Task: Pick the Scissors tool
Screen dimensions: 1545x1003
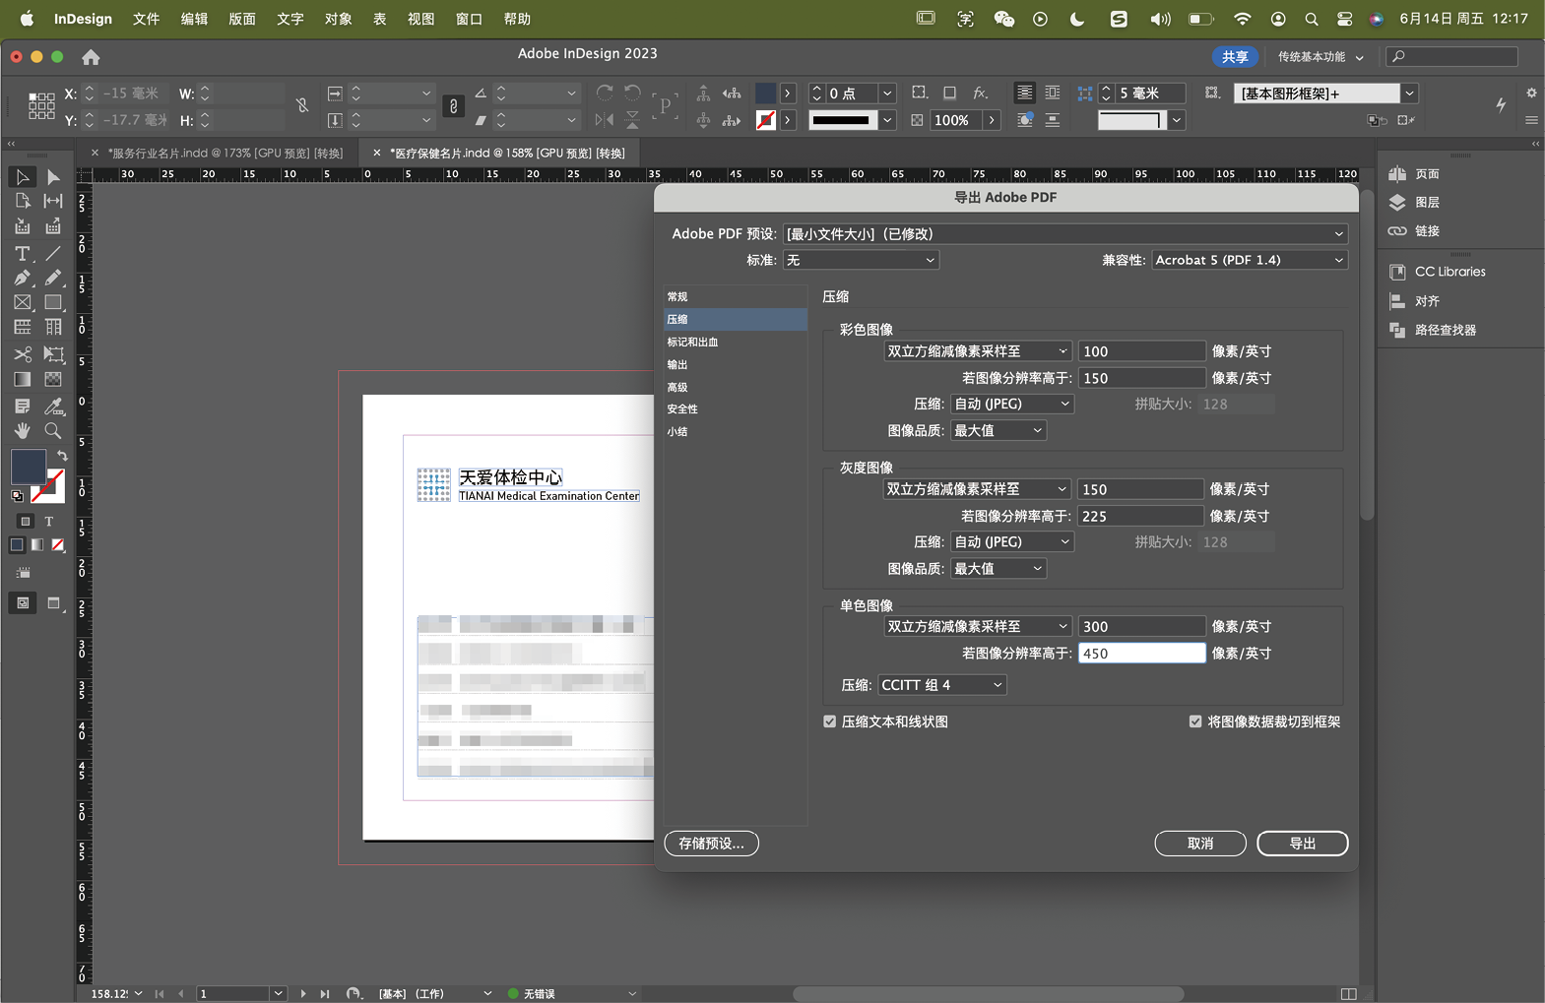Action: click(22, 354)
